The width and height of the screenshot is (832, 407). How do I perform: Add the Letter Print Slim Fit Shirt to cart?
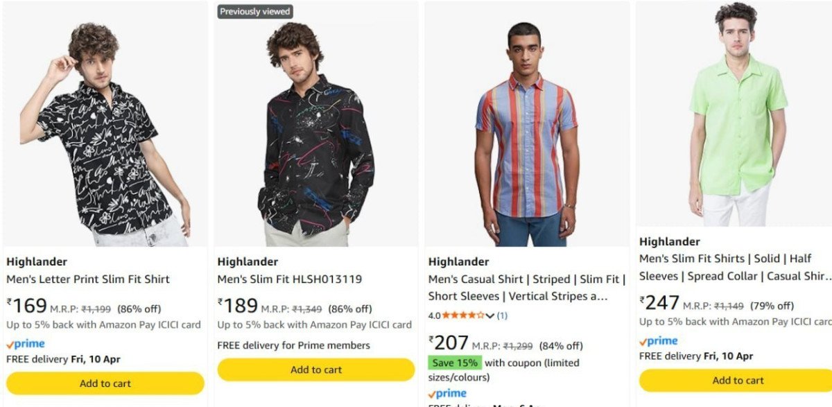(104, 383)
